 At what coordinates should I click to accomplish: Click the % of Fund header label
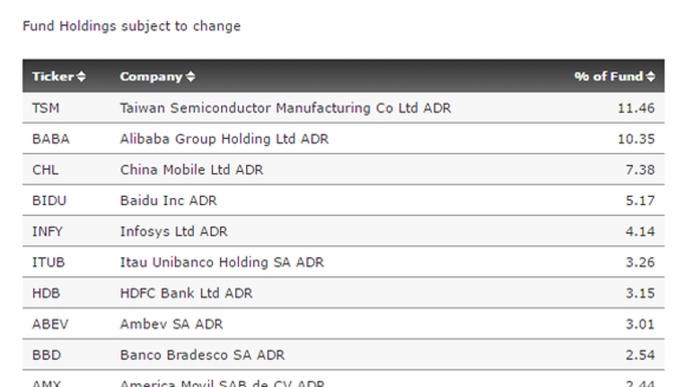(x=609, y=76)
